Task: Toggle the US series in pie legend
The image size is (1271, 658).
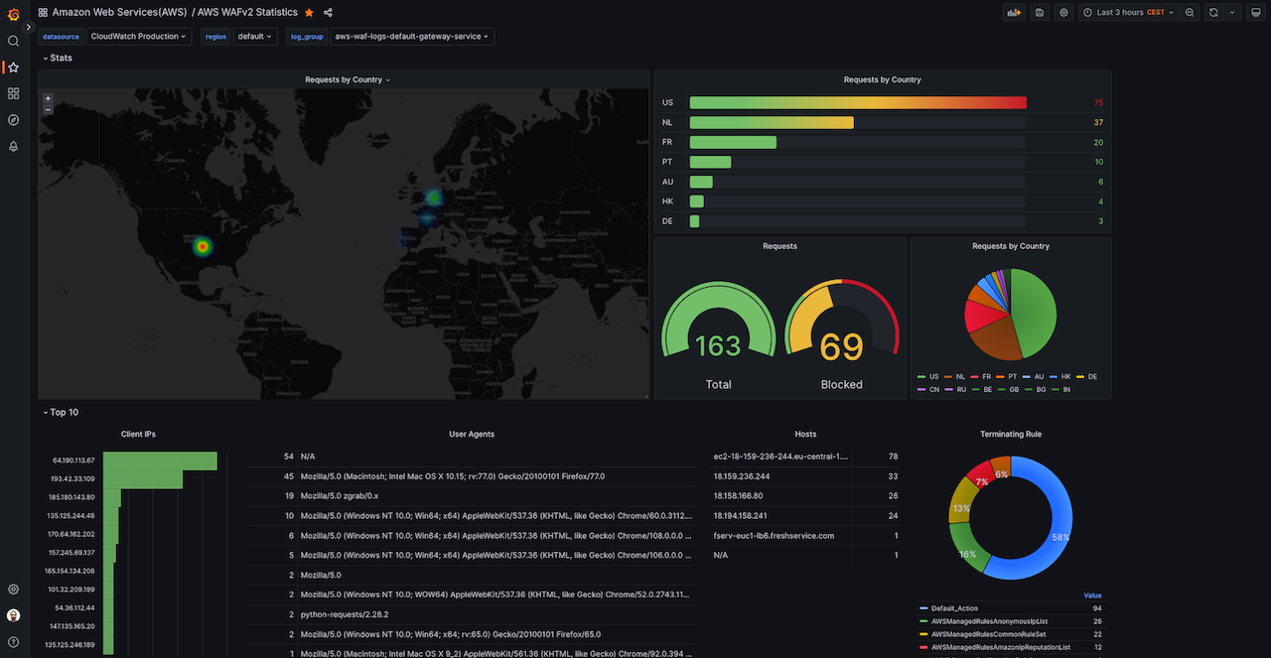Action: [x=928, y=377]
